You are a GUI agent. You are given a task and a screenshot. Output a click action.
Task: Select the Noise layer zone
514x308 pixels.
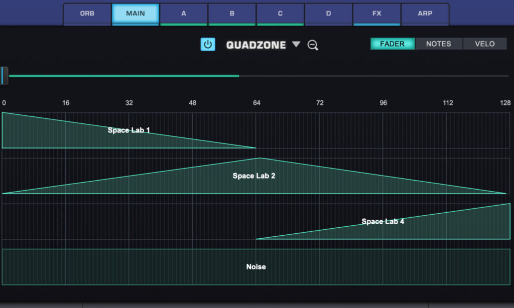coord(256,267)
